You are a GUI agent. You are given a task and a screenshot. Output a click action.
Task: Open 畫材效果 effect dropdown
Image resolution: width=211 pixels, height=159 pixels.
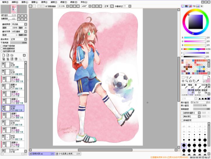pyautogui.click(x=26, y=31)
